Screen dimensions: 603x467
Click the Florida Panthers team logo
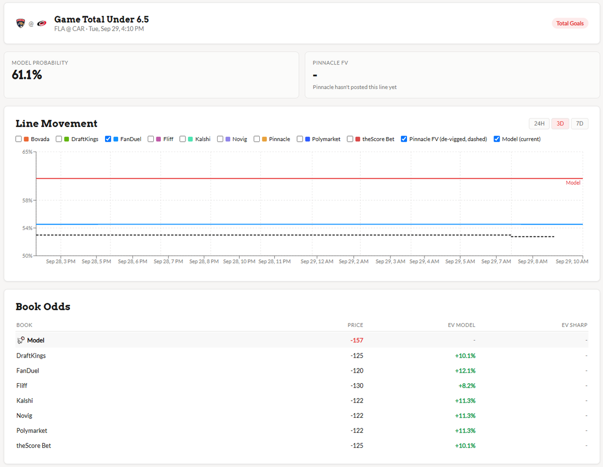point(21,24)
